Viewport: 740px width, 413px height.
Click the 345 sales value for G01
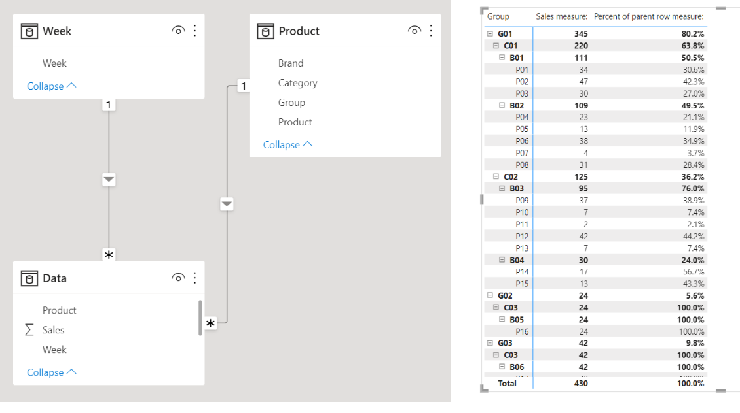click(581, 34)
